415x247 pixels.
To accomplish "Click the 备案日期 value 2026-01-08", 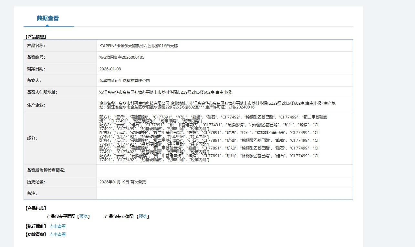I will (x=110, y=69).
